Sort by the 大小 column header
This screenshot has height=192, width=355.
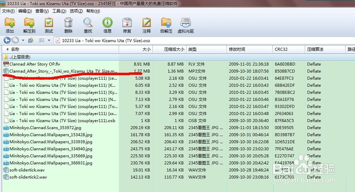(136, 49)
